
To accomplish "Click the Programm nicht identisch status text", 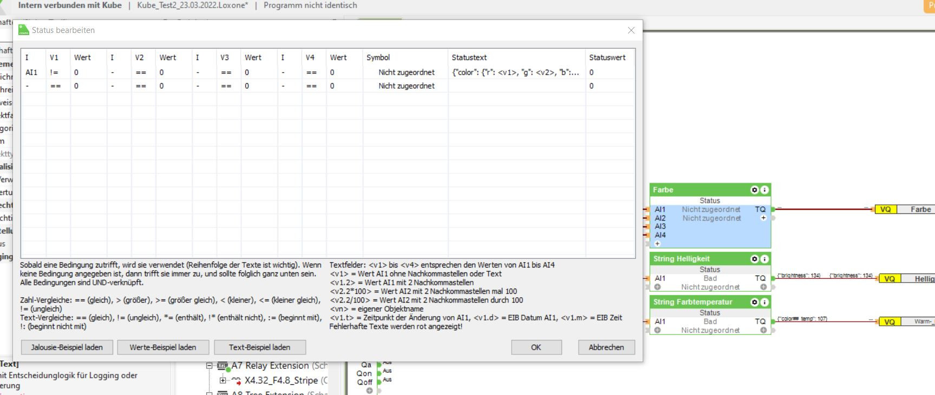I will click(310, 5).
